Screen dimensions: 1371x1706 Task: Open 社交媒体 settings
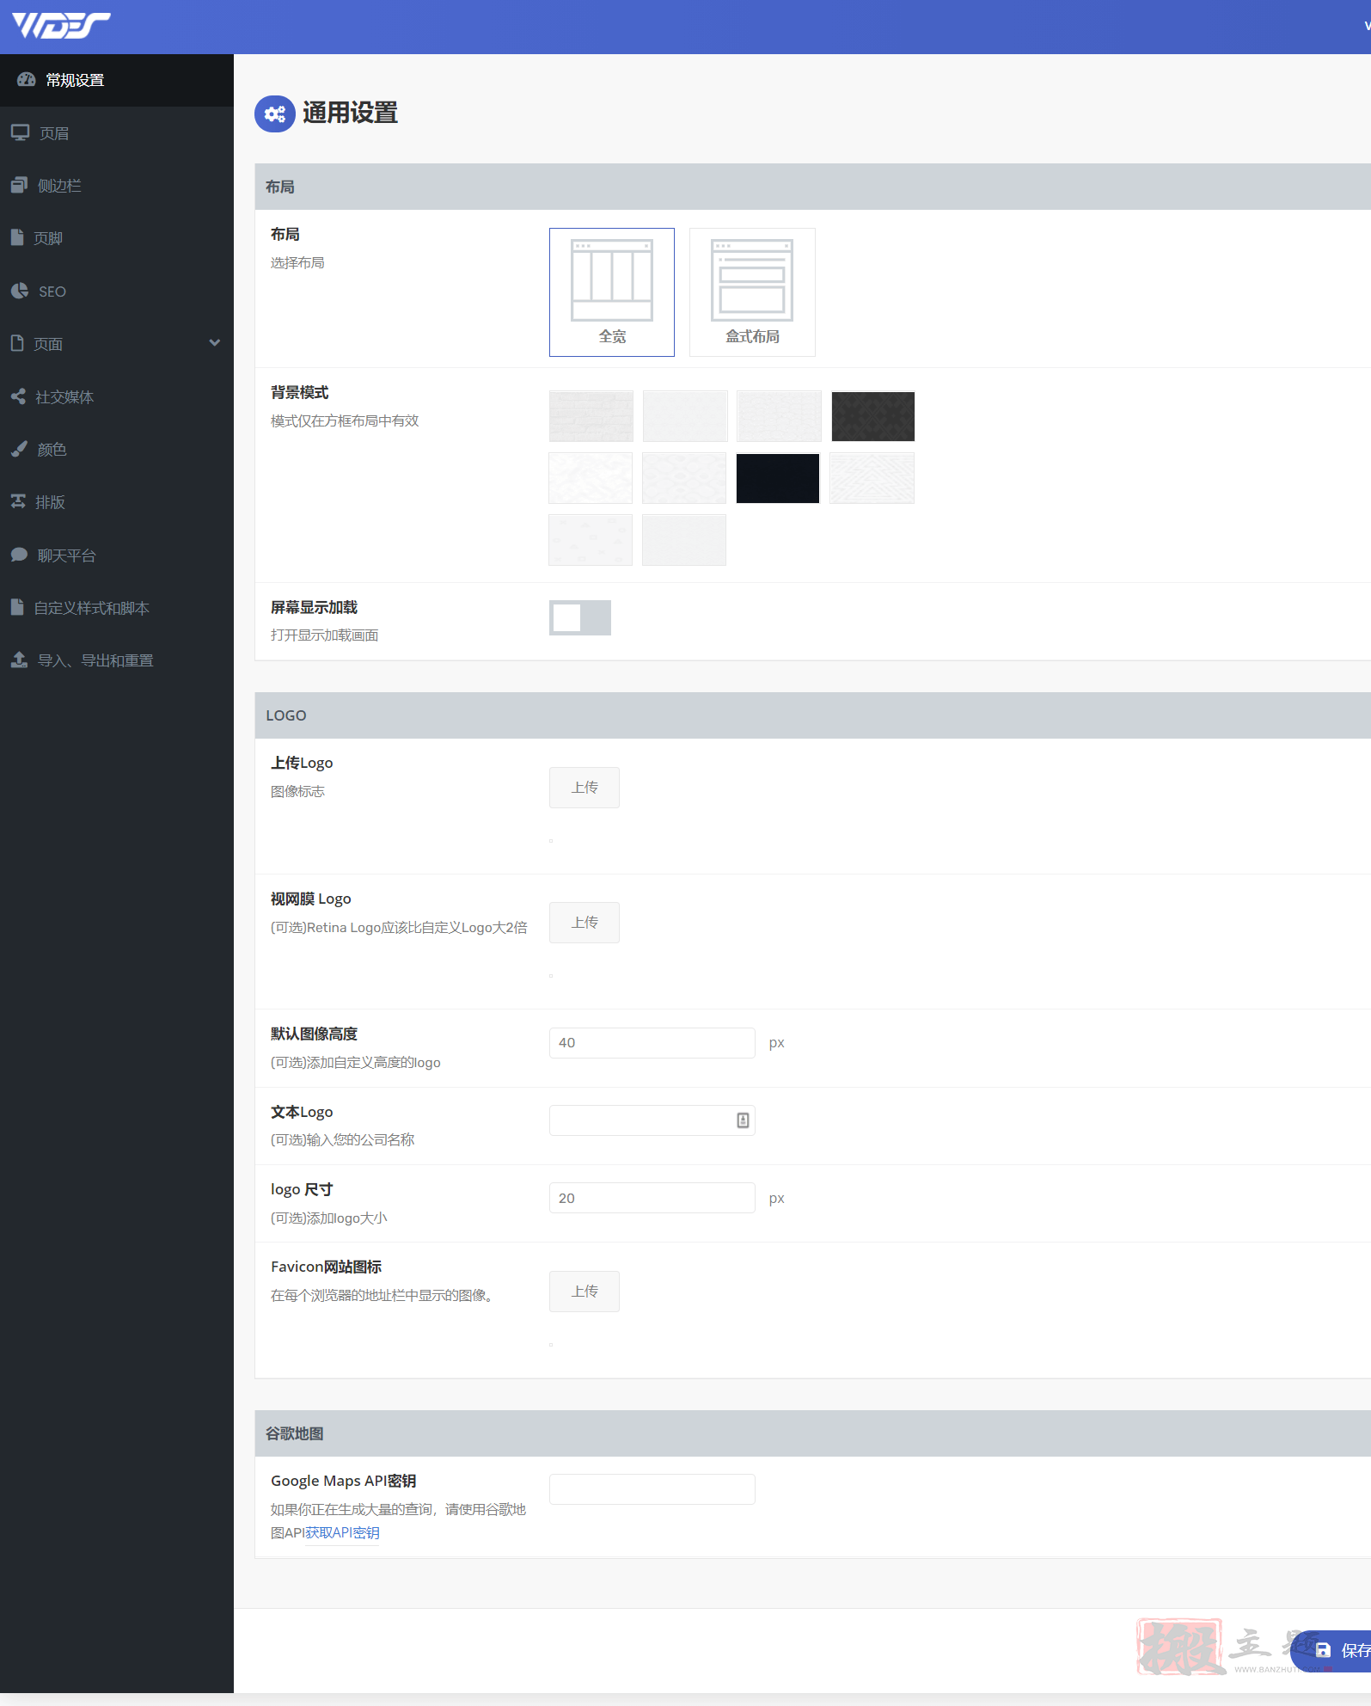click(x=117, y=396)
